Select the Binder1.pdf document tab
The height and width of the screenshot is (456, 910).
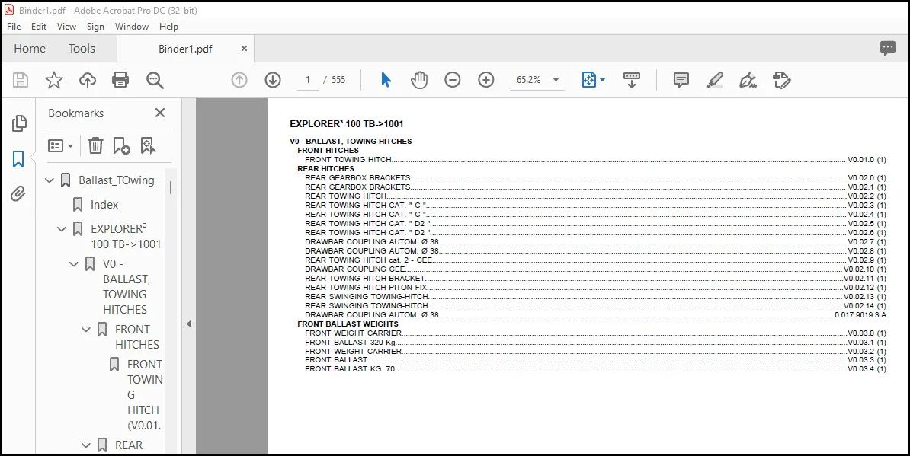point(185,49)
